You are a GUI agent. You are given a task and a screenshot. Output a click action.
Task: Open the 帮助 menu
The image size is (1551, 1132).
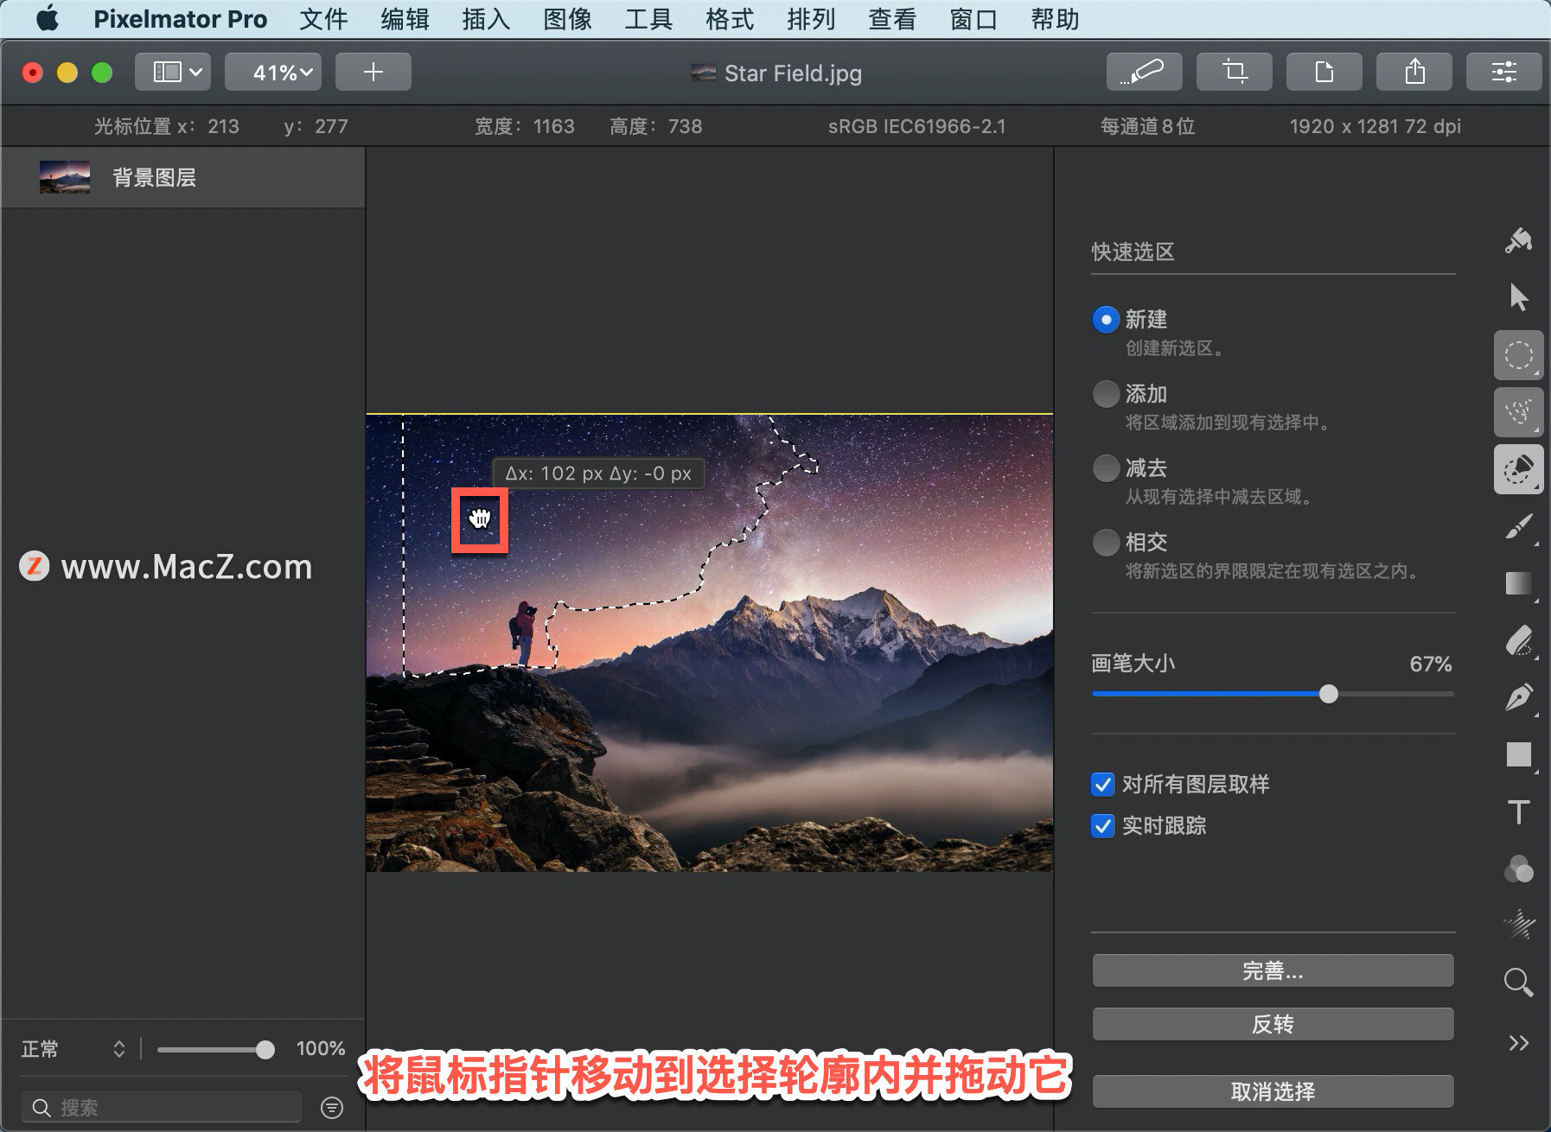point(1055,19)
